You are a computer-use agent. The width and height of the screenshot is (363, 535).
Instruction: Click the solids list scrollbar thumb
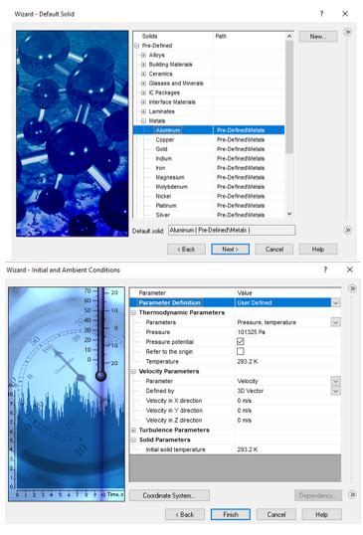(289, 97)
